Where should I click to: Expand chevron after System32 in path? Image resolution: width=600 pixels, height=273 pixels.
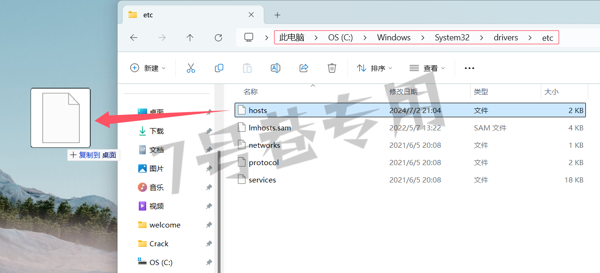tap(482, 38)
